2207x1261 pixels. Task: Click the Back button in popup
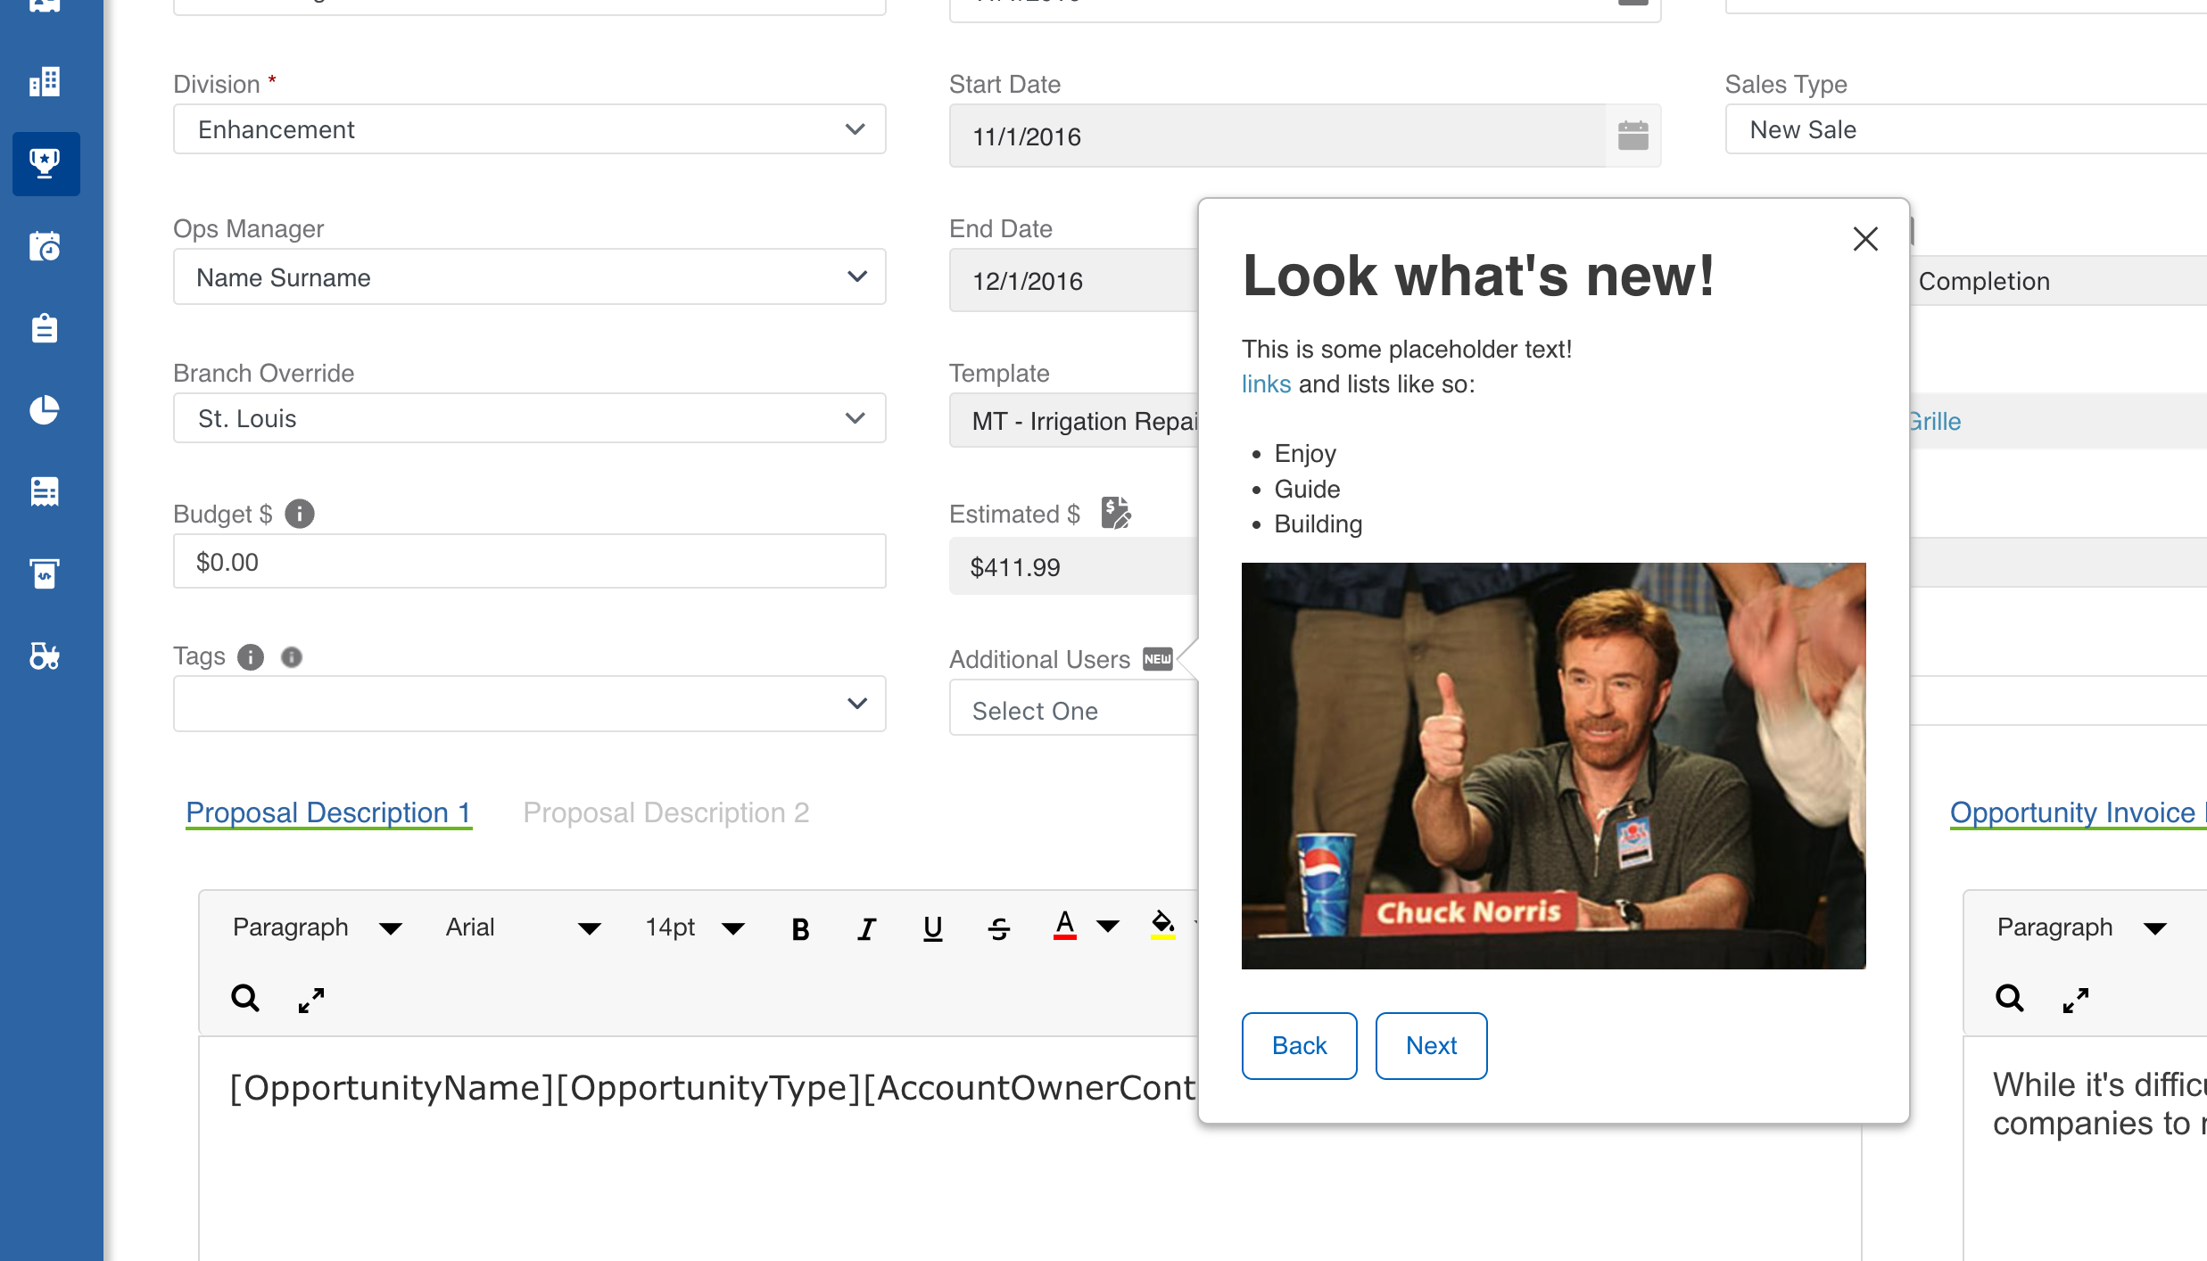pyautogui.click(x=1299, y=1045)
